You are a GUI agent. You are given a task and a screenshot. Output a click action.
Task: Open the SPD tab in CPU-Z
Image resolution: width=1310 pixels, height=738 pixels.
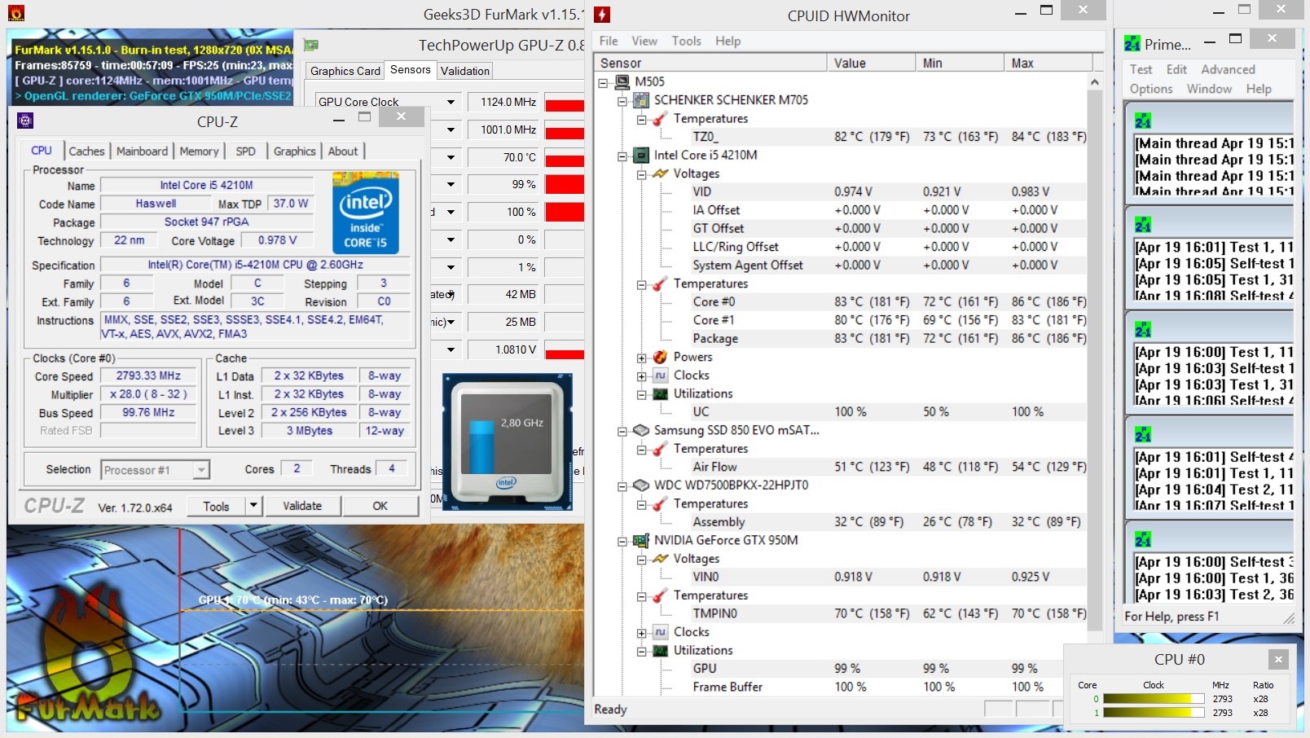(x=245, y=152)
